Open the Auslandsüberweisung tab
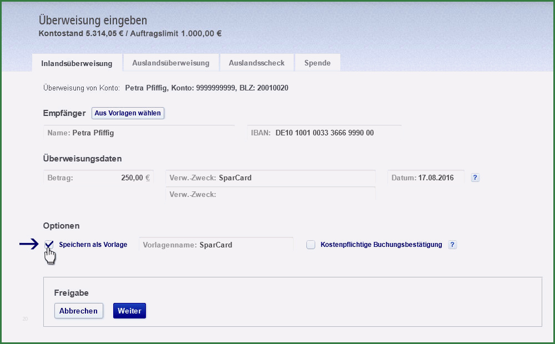555x344 pixels. click(170, 63)
